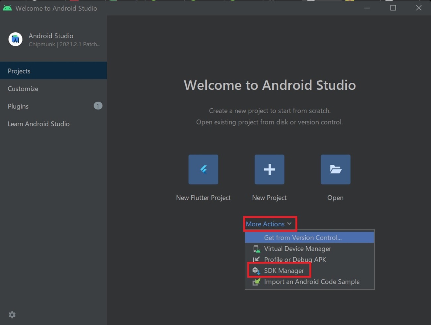Click the green Android icon in the title bar
This screenshot has height=325, width=431.
(7, 8)
